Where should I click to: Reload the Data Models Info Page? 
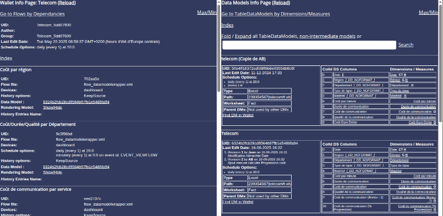tap(281, 3)
